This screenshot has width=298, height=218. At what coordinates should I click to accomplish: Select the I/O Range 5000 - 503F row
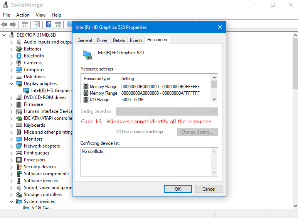pos(146,100)
